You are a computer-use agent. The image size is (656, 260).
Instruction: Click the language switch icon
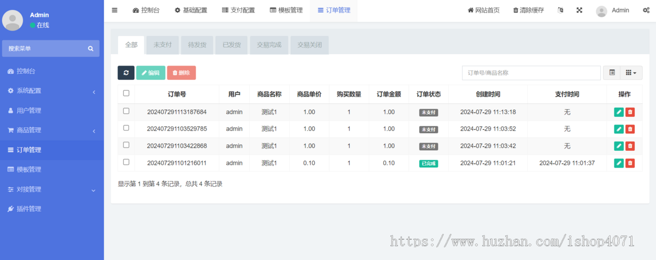(560, 10)
